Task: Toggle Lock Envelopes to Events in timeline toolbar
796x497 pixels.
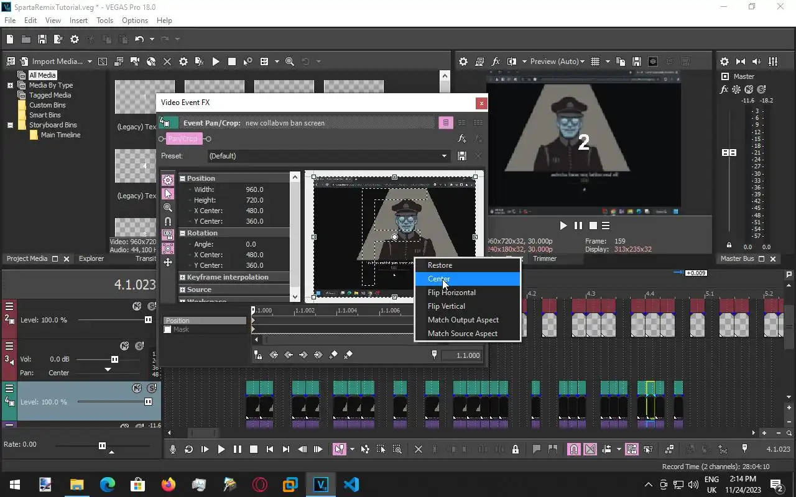Action: pos(632,449)
